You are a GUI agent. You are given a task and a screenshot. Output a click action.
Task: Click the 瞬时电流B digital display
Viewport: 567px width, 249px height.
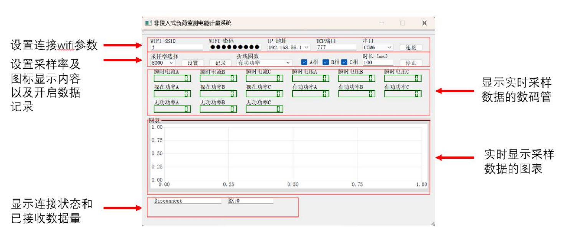[218, 78]
